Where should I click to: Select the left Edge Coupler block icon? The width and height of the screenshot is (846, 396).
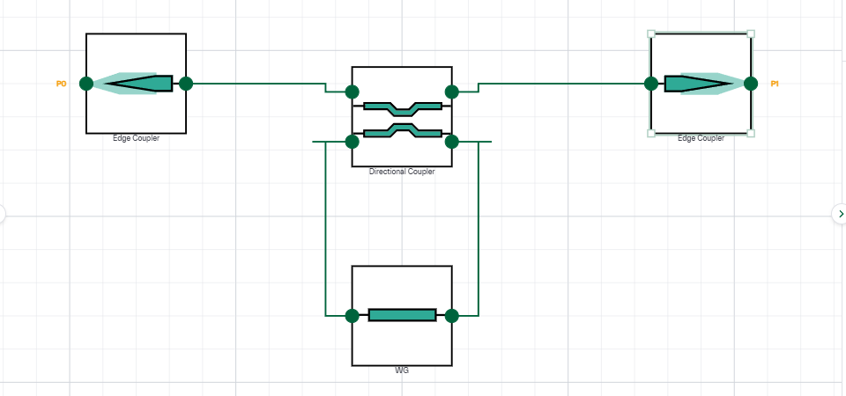[x=136, y=84]
